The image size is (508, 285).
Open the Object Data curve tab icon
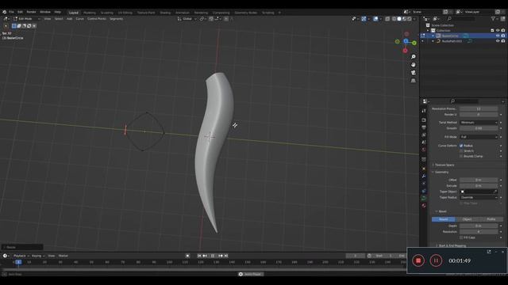(x=424, y=198)
